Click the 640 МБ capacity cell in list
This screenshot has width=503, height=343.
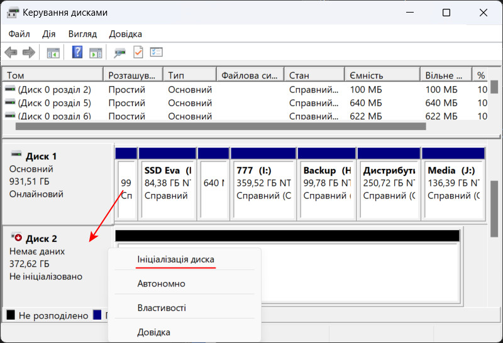tap(366, 103)
